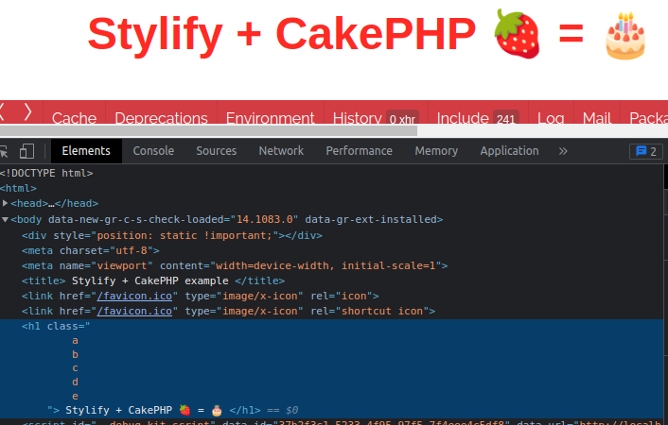Click the page's red Stylify + CakePHP heading
This screenshot has height=425, width=668.
pyautogui.click(x=367, y=34)
